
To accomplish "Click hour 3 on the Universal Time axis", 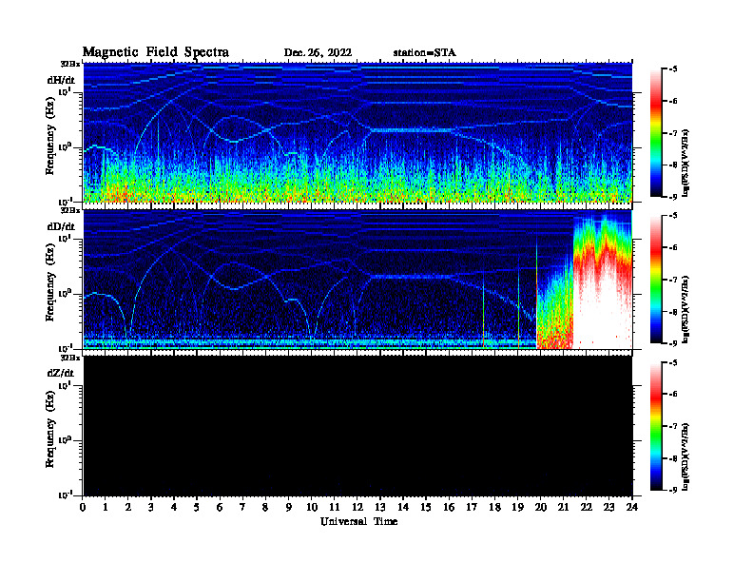I will coord(151,507).
